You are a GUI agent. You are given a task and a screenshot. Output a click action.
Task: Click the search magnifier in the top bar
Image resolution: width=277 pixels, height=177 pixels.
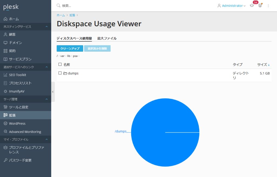pyautogui.click(x=58, y=5)
